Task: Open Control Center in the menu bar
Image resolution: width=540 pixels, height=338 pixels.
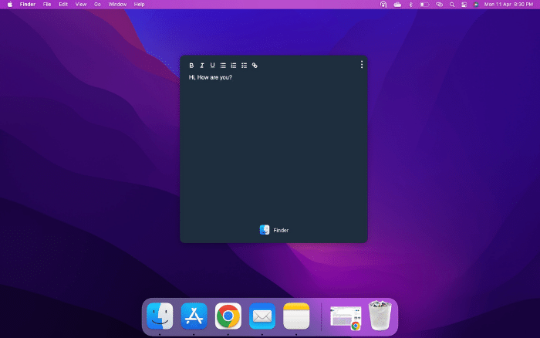Action: 464,5
